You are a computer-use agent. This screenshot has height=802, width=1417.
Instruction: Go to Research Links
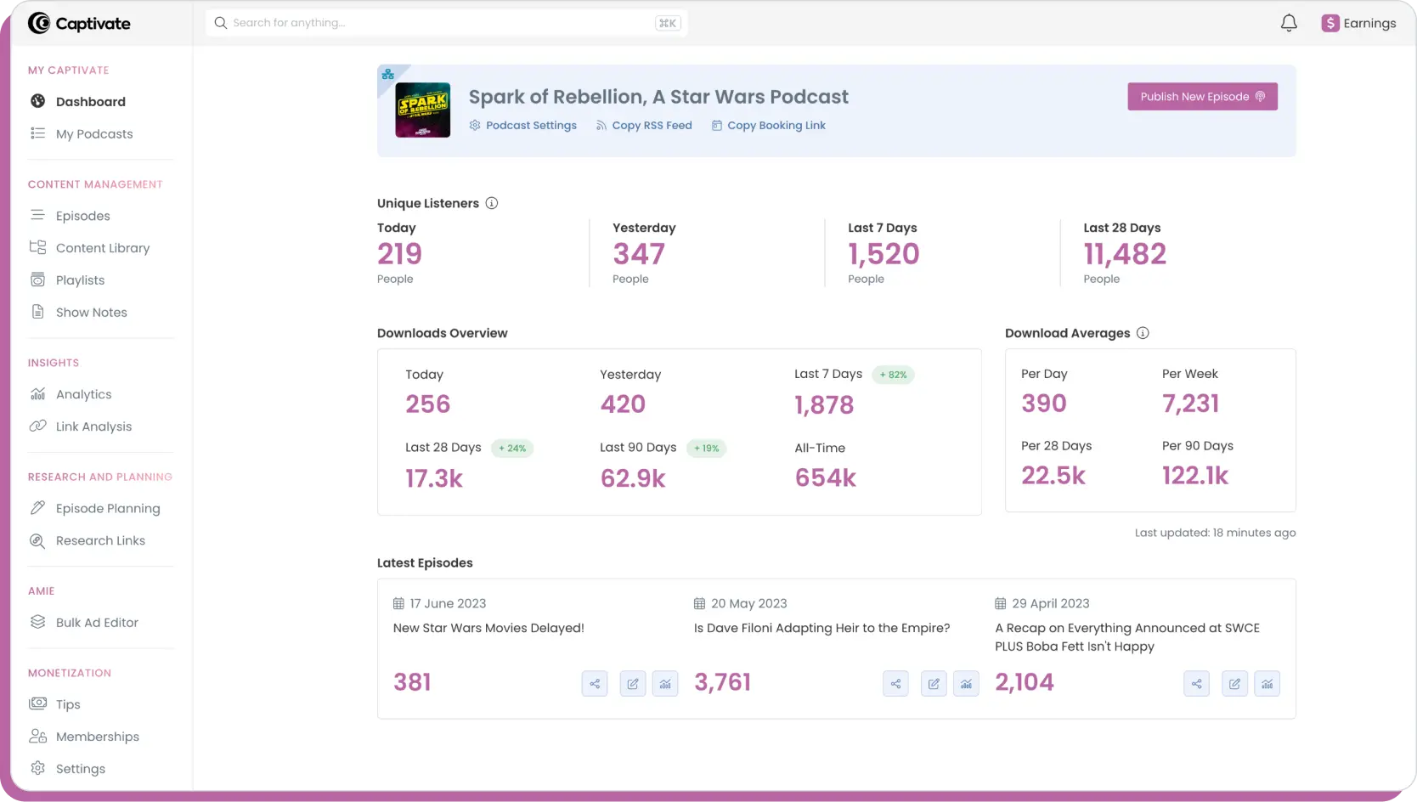tap(100, 540)
